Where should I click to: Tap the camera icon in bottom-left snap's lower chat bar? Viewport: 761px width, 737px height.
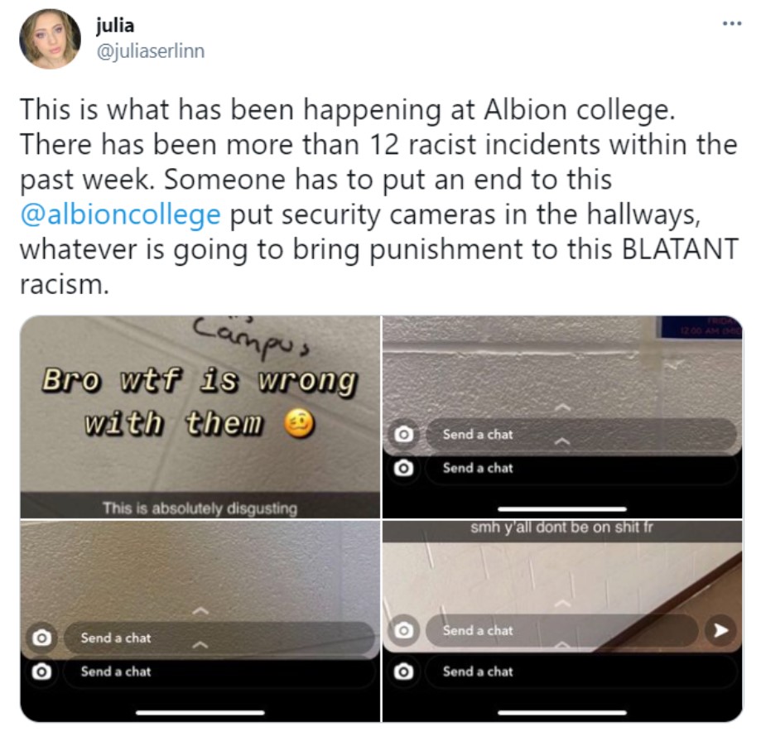pyautogui.click(x=41, y=672)
